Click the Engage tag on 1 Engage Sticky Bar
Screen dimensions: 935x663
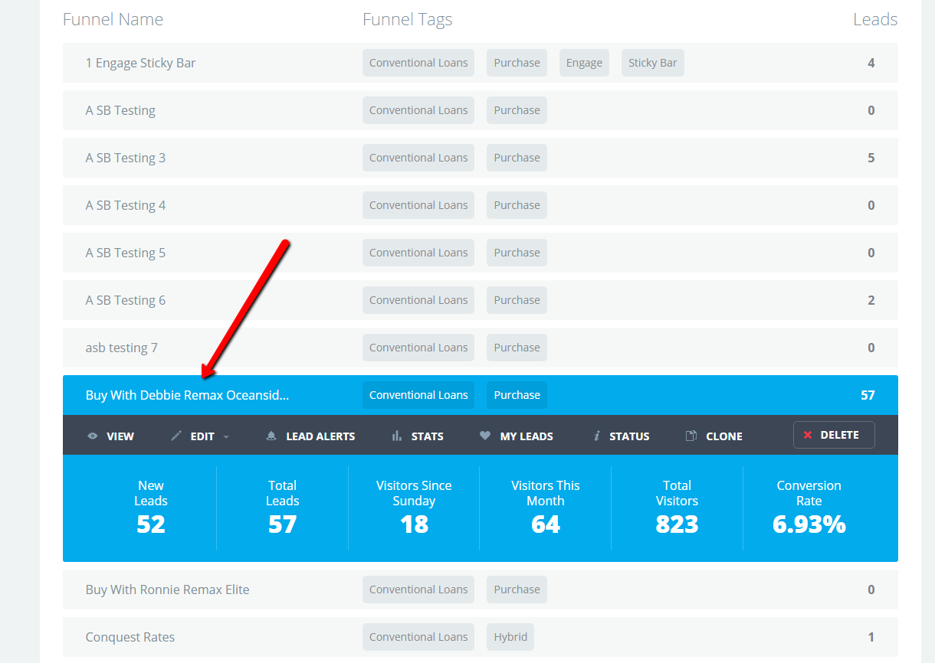tap(584, 63)
